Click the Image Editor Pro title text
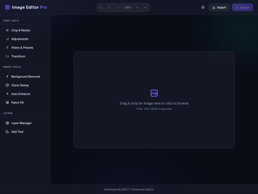 [x=30, y=7]
